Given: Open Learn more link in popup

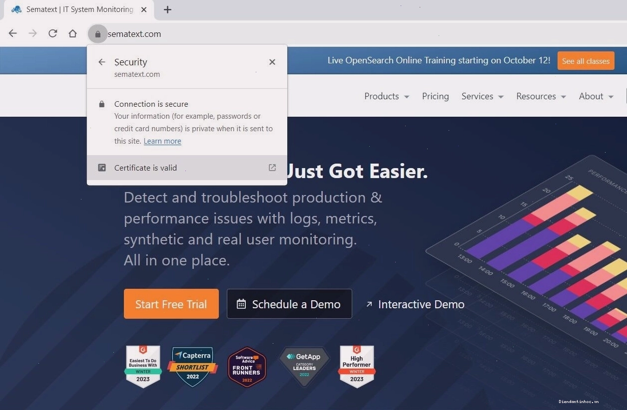Looking at the screenshot, I should (162, 141).
